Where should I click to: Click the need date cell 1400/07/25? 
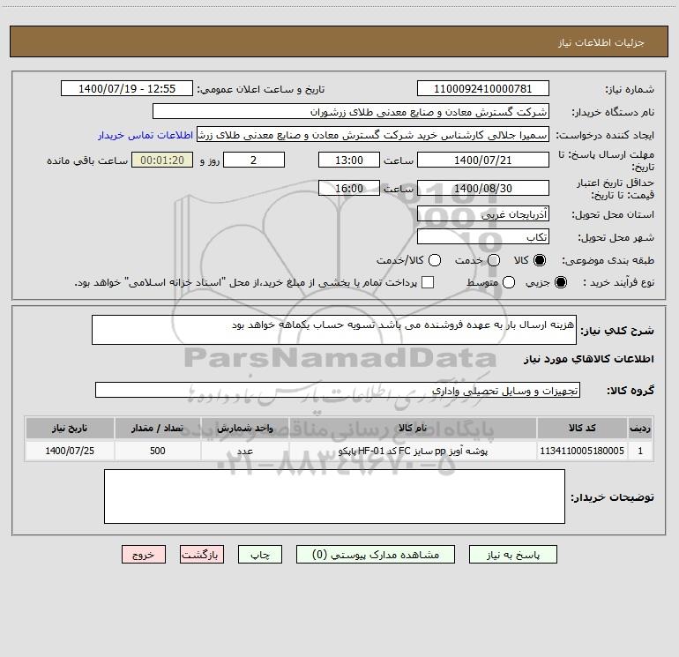tap(70, 451)
